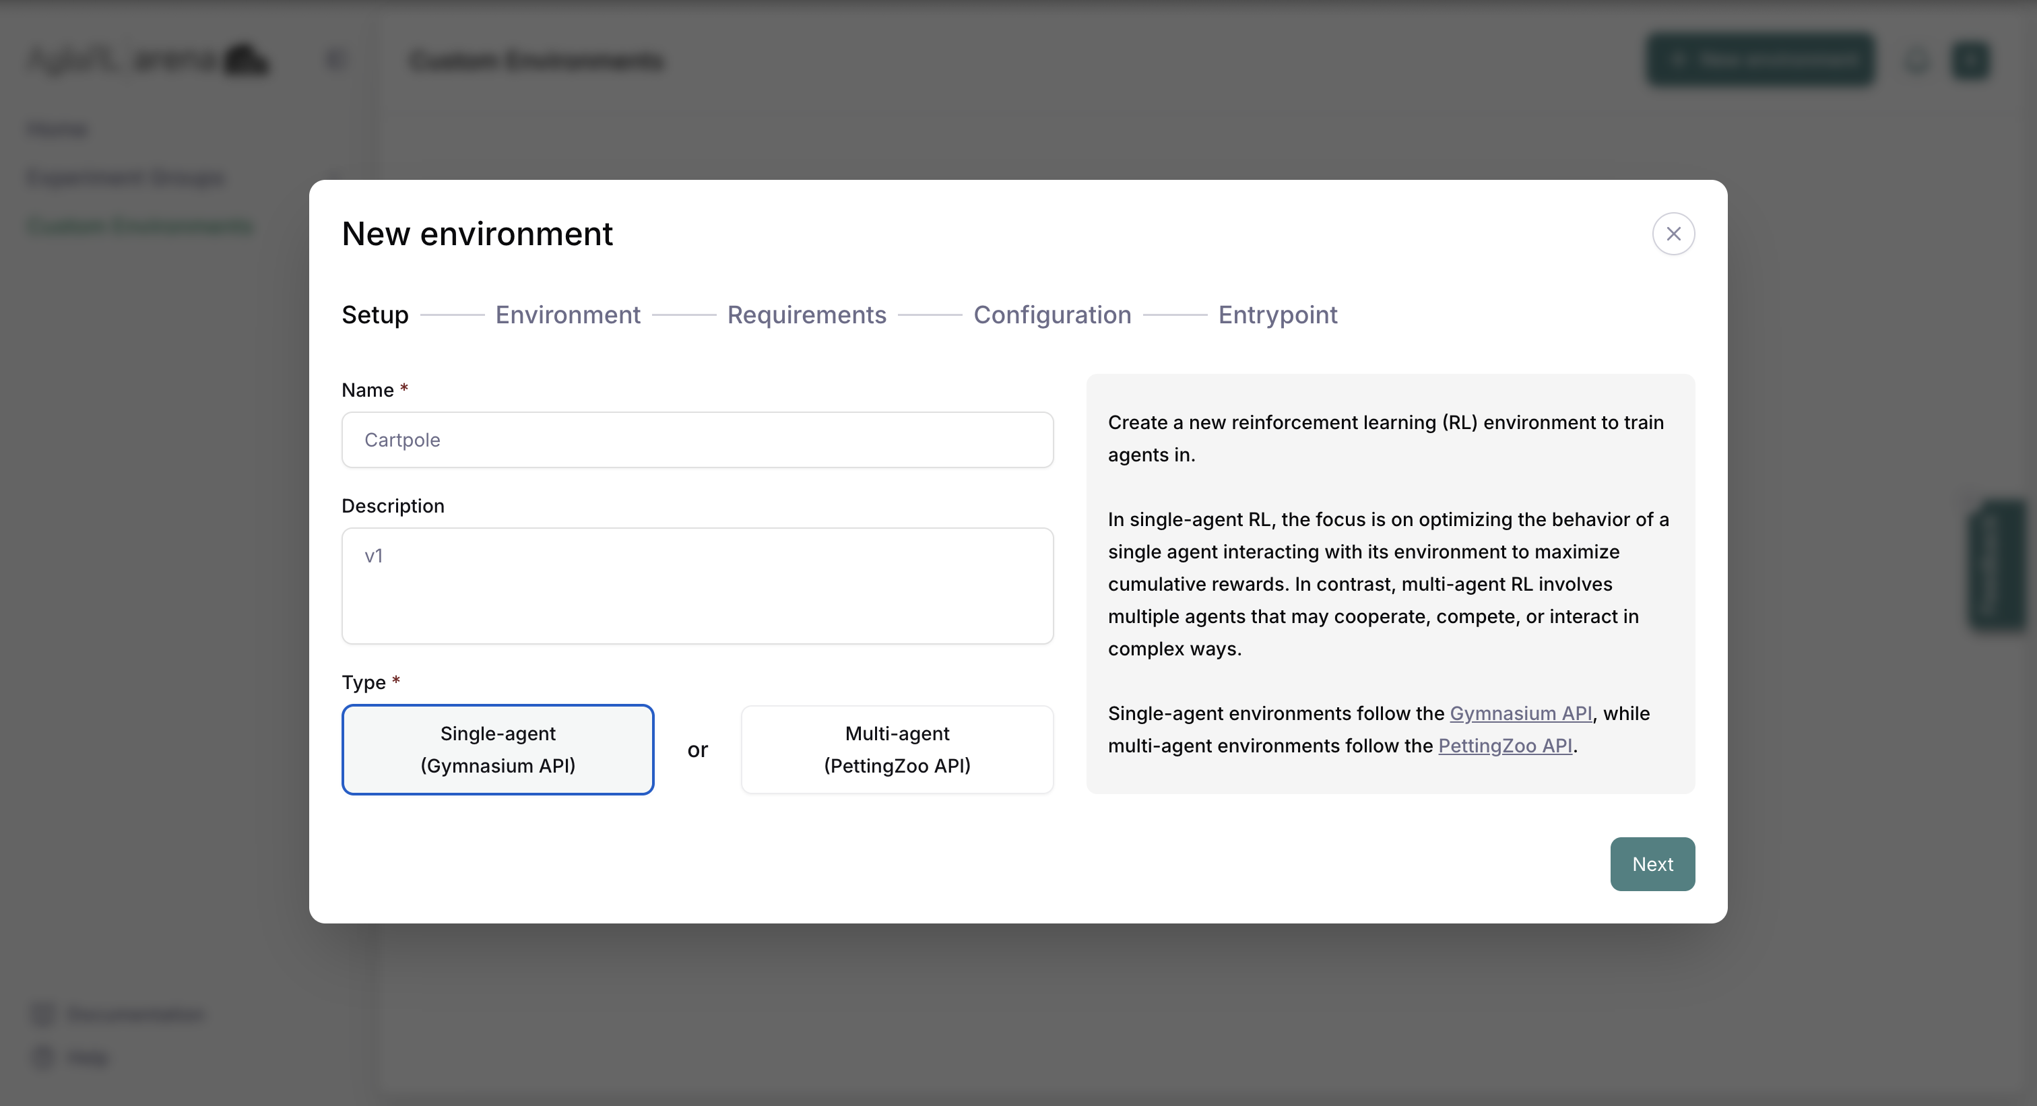Click the Next button
Viewport: 2037px width, 1106px height.
pyautogui.click(x=1652, y=864)
